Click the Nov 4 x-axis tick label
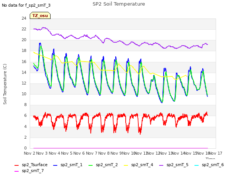Screen dimensions: 238x178 [x=54, y=153]
